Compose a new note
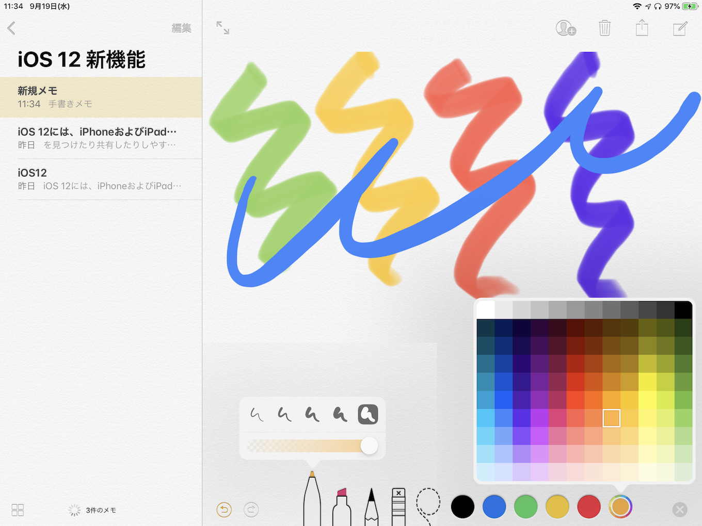This screenshot has height=526, width=702. click(x=680, y=28)
